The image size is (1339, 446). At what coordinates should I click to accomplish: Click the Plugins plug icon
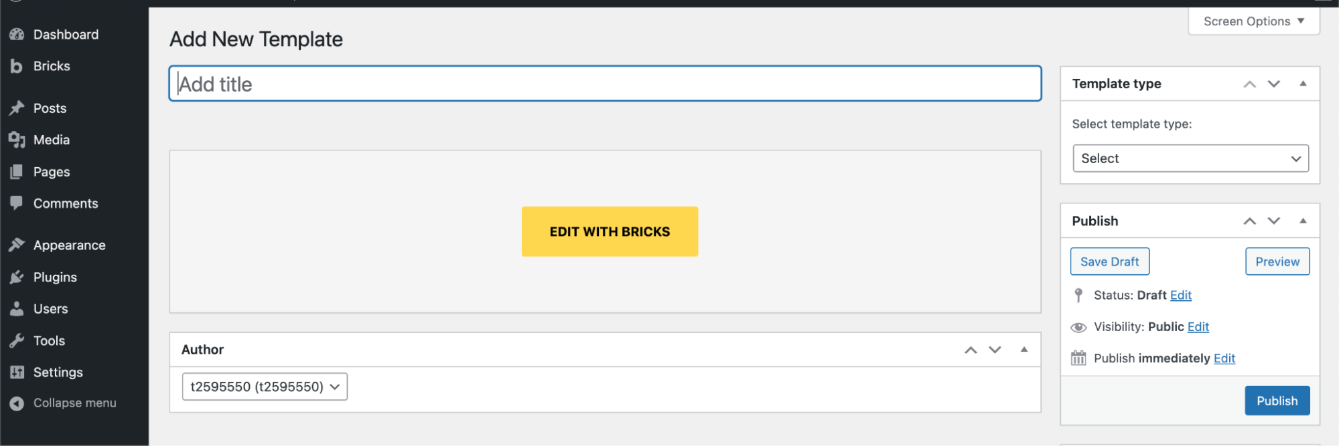(17, 277)
